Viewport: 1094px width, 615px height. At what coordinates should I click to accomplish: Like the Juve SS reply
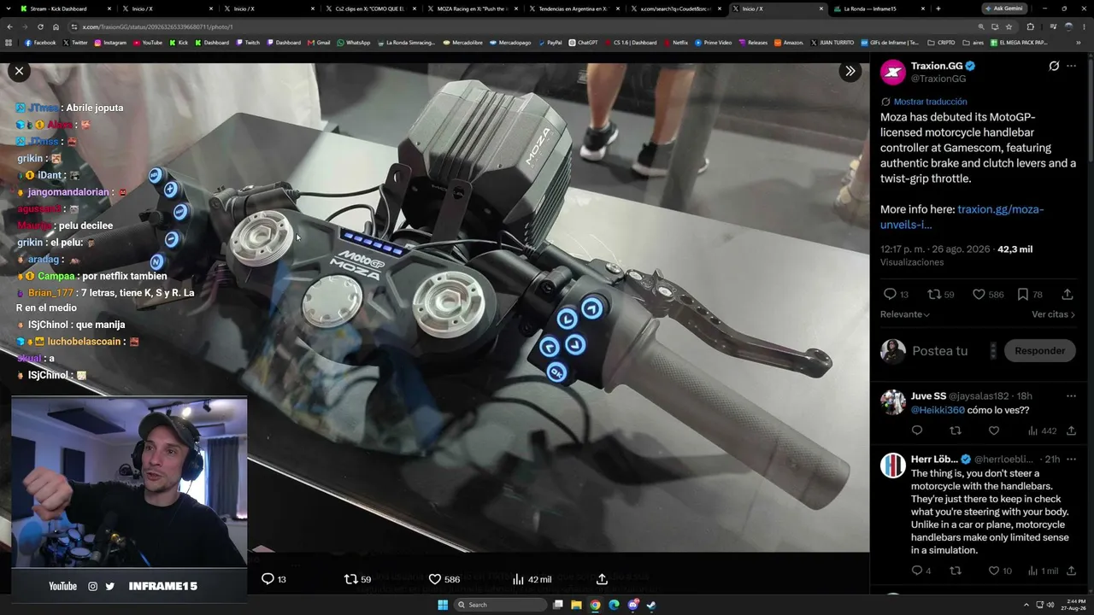click(x=994, y=430)
